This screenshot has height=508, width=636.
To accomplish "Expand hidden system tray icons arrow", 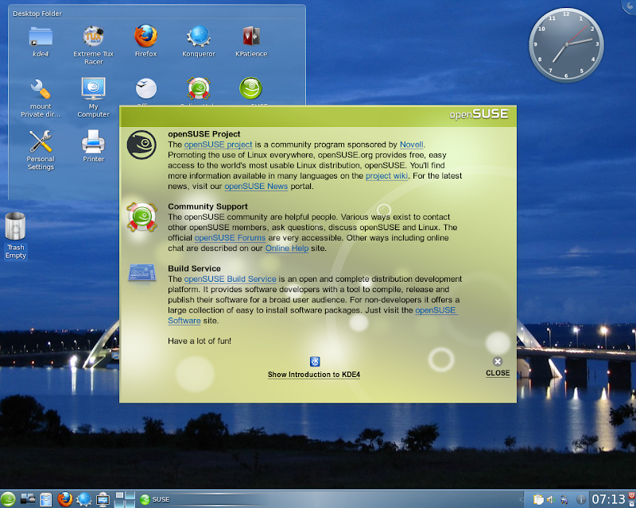I will pos(522,499).
